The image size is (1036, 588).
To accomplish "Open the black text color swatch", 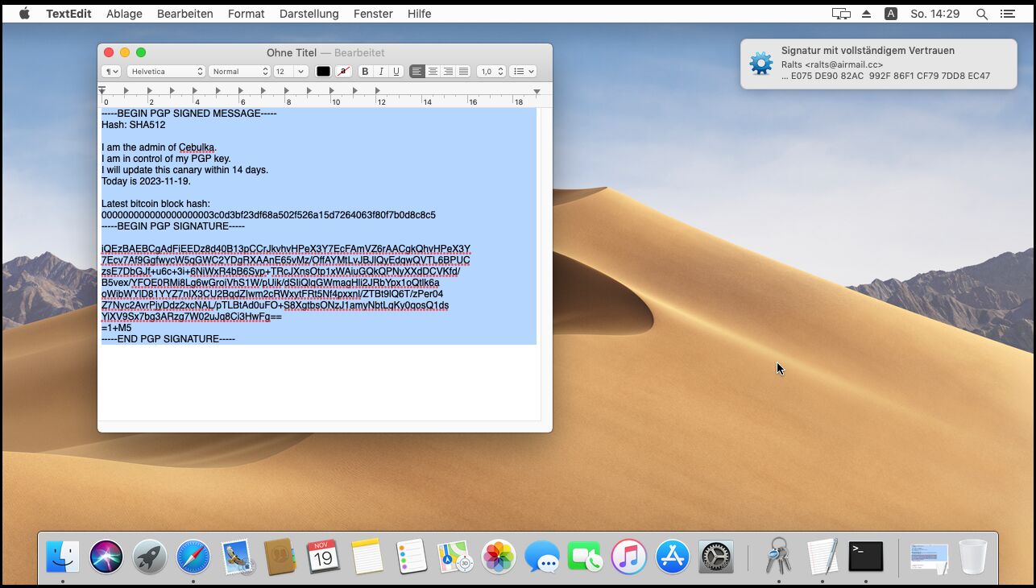I will click(x=323, y=72).
